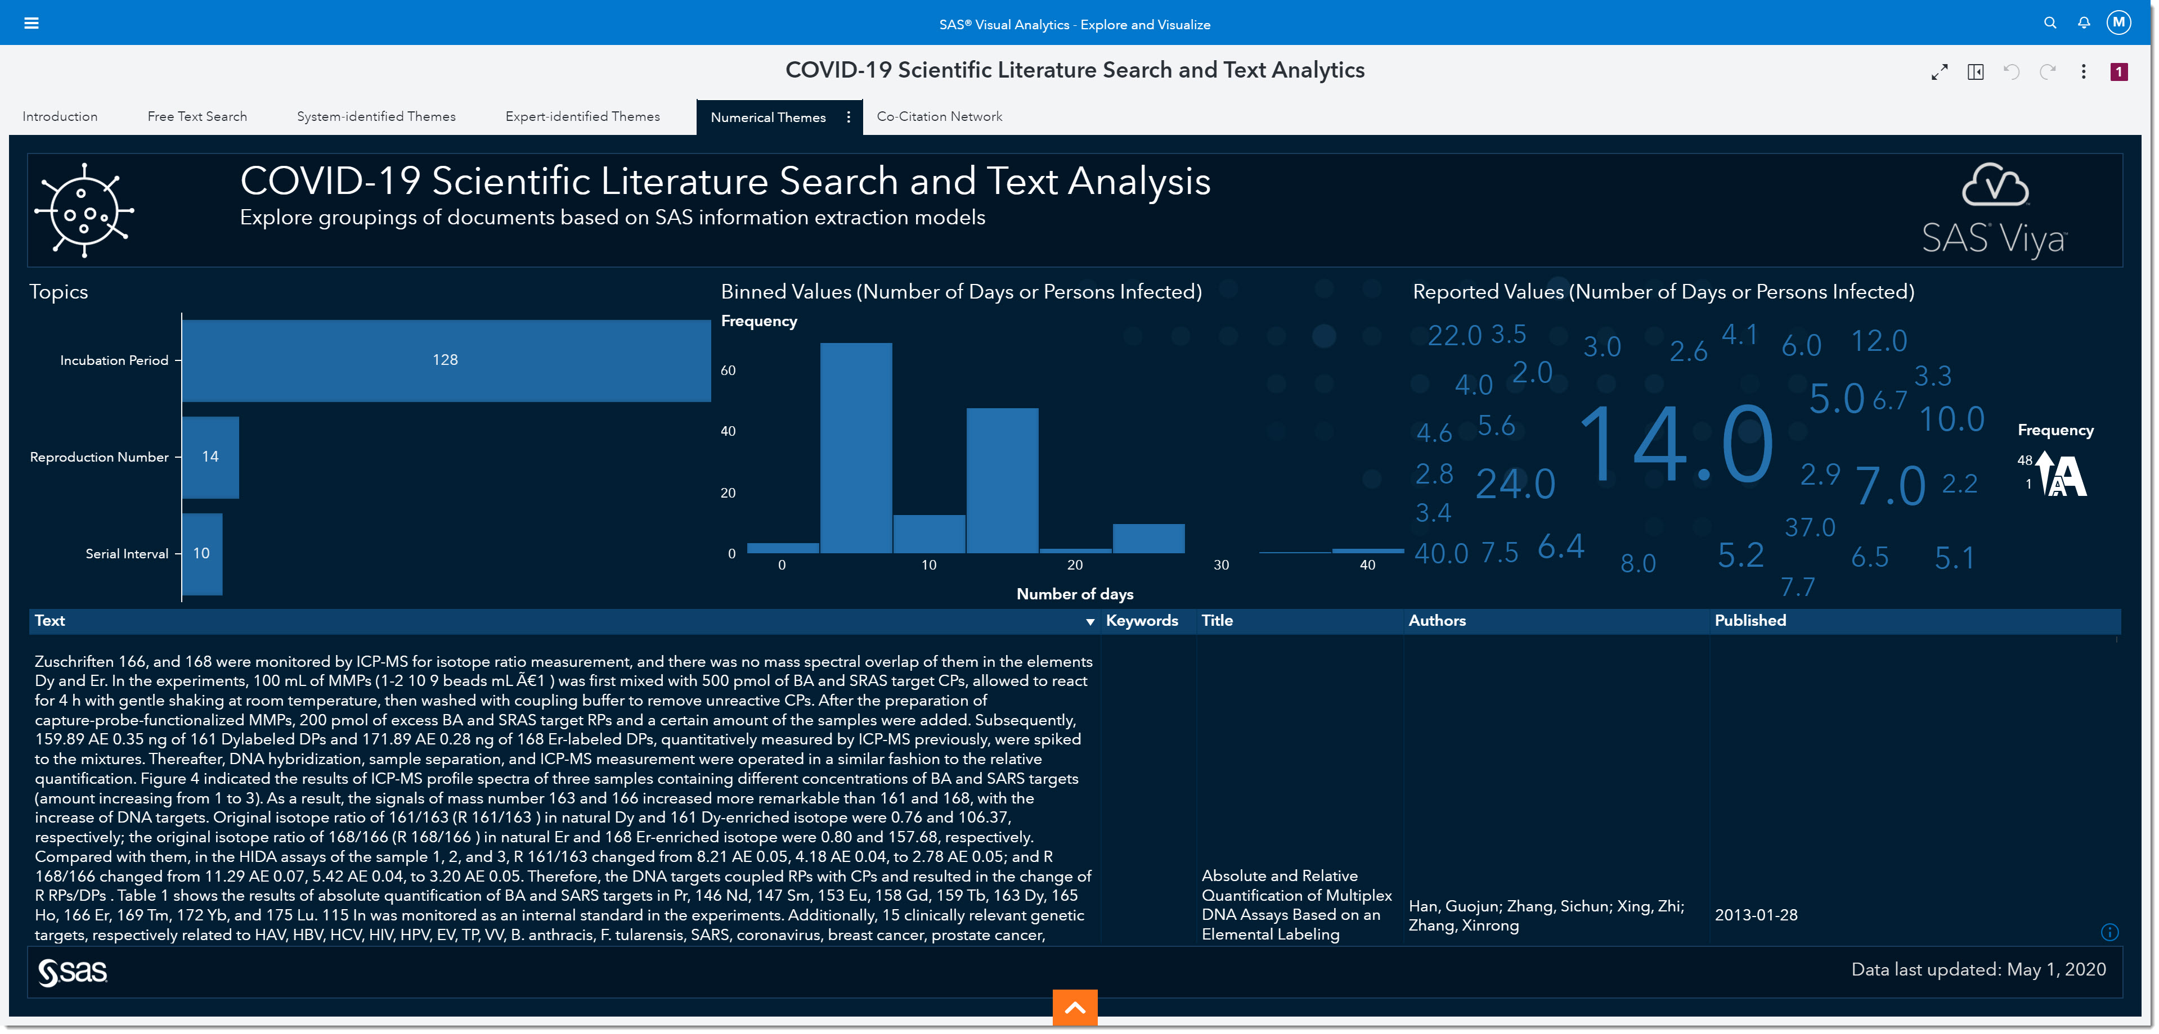Viewport: 2159px width, 1034px height.
Task: Open Numerical Themes tab options menu
Action: 848,117
